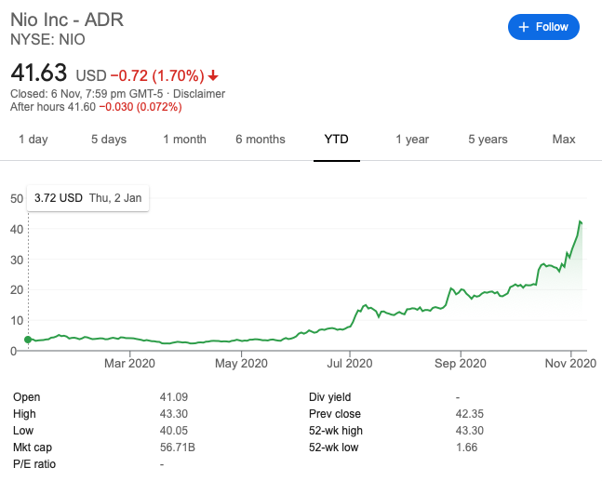602x481 pixels.
Task: Click the Mkt cap value 56.71B
Action: click(178, 448)
